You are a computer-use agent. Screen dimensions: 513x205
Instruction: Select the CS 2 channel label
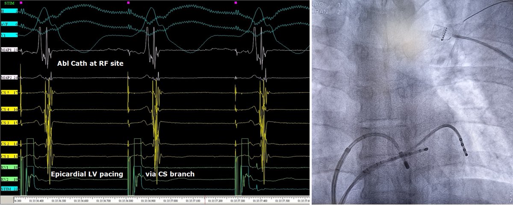point(9,144)
